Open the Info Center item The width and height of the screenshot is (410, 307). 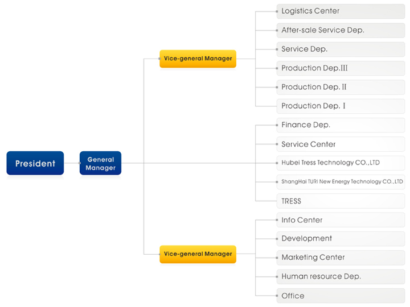pyautogui.click(x=341, y=220)
